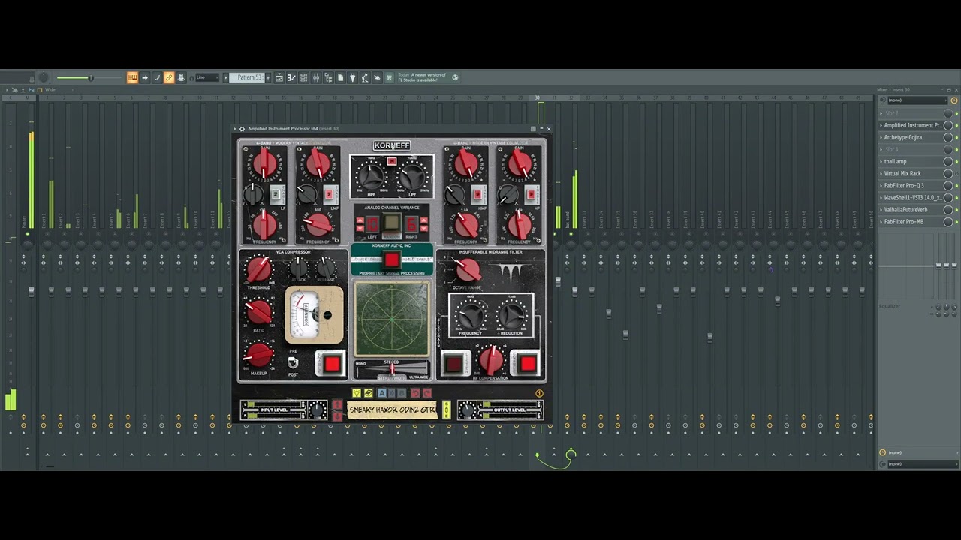Open the piano roll view from toolbar
Viewport: 961px width, 540px height.
tap(291, 77)
